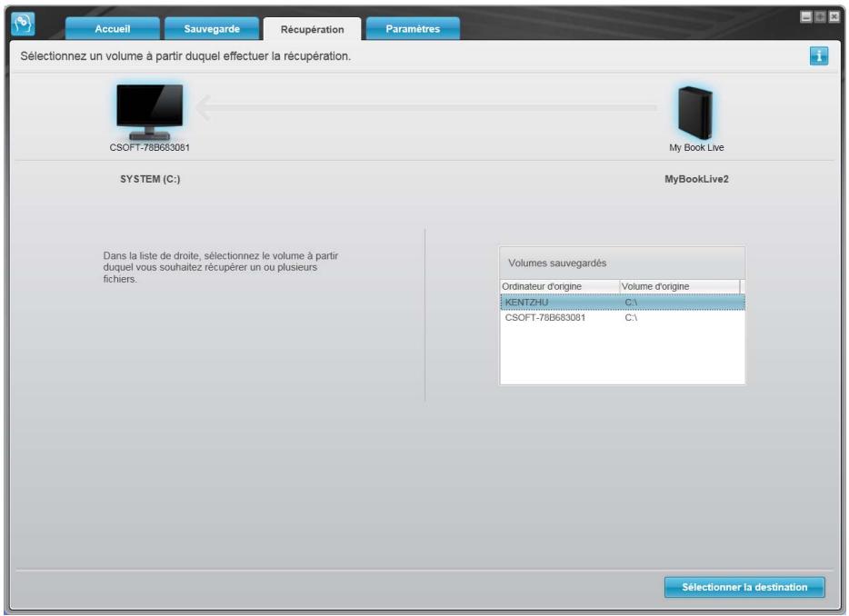Image resolution: width=849 pixels, height=616 pixels.
Task: Click the My Book Live label under drive
Action: coord(696,148)
